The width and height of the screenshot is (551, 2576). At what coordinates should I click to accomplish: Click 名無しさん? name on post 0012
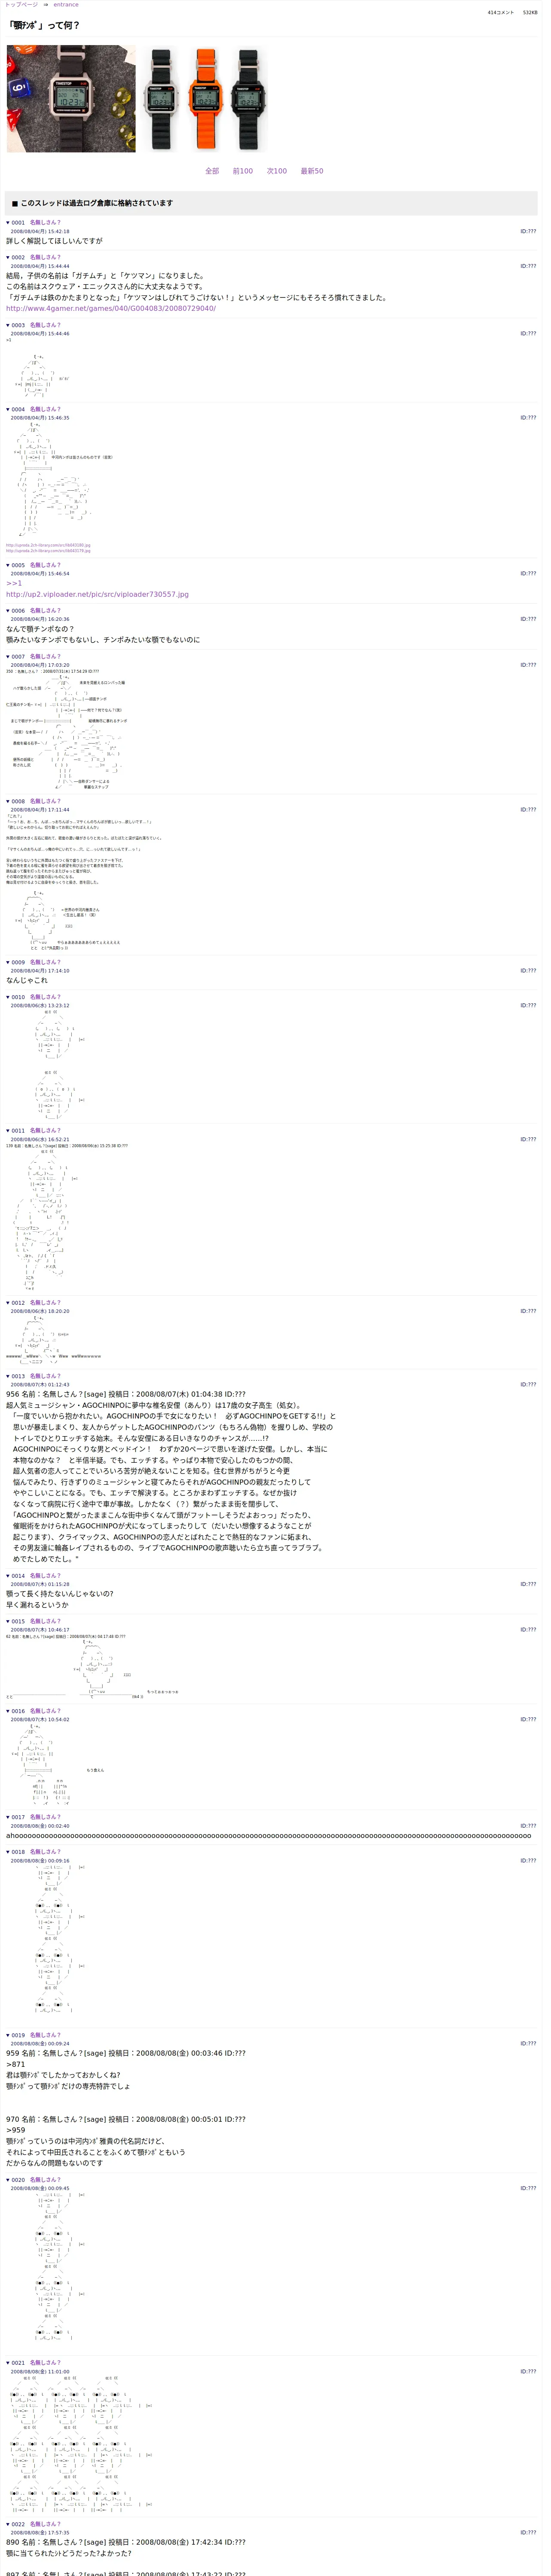[x=45, y=1303]
